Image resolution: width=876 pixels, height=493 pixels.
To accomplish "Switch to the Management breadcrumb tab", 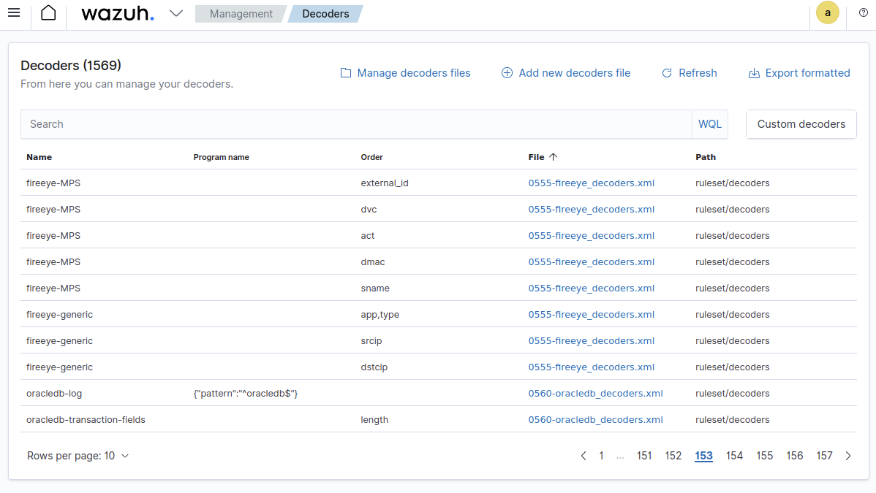I will pyautogui.click(x=240, y=13).
